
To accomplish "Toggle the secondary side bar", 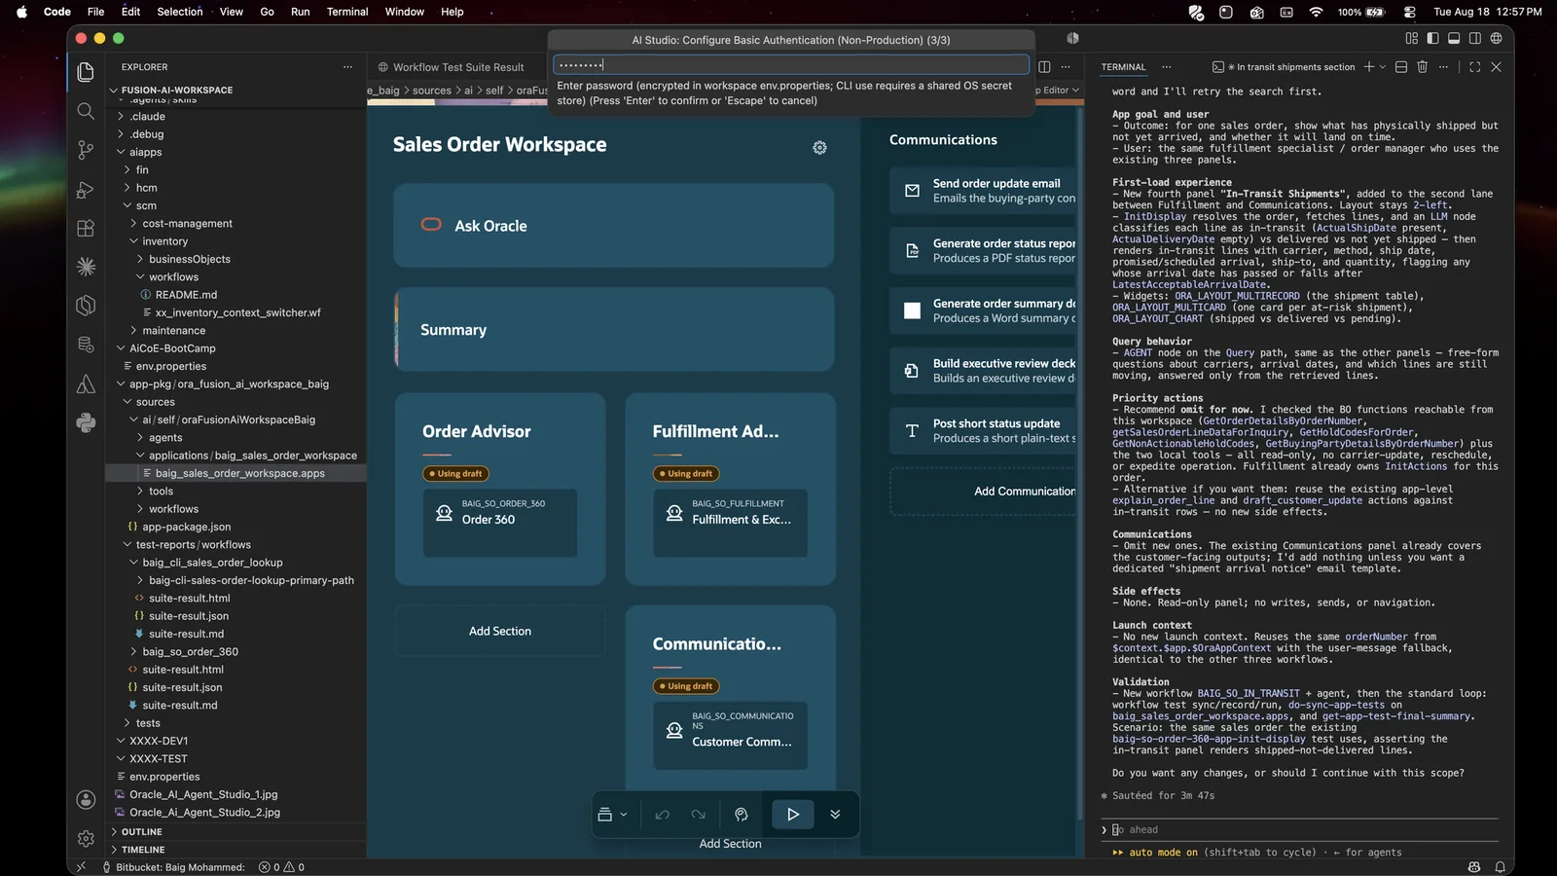I will 1475,38.
